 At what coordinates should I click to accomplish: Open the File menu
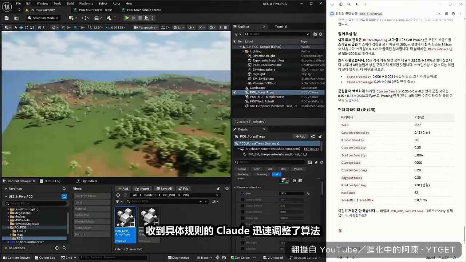(x=18, y=3)
